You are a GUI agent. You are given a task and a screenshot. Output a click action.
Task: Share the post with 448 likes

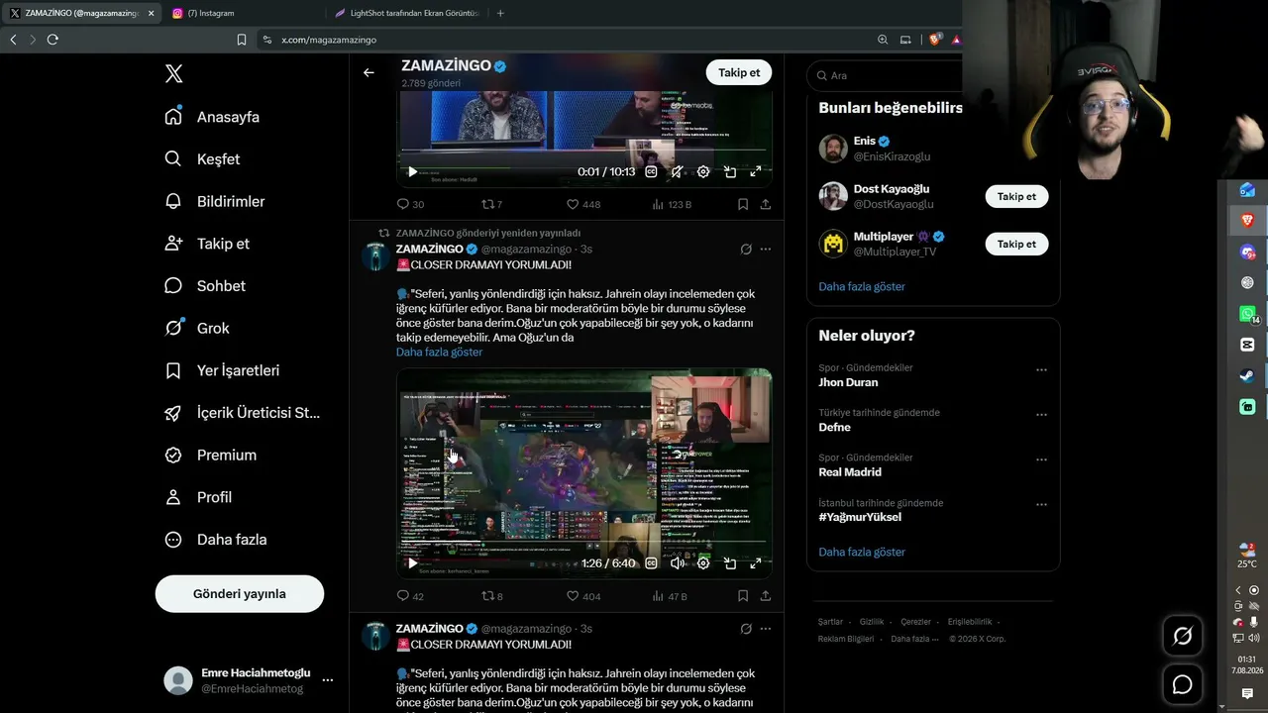pyautogui.click(x=766, y=204)
